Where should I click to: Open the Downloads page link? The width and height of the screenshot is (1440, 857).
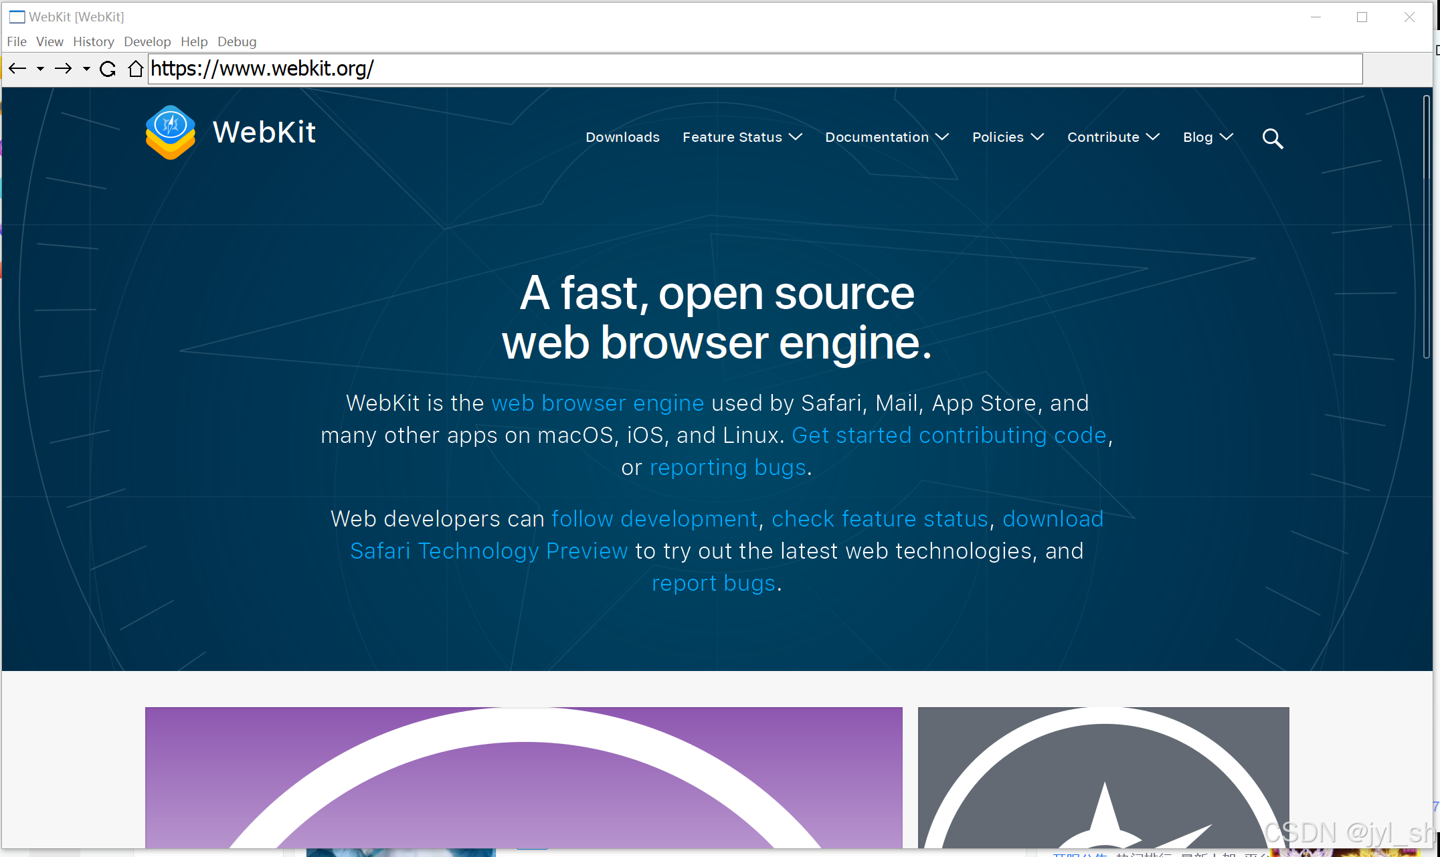(x=622, y=137)
